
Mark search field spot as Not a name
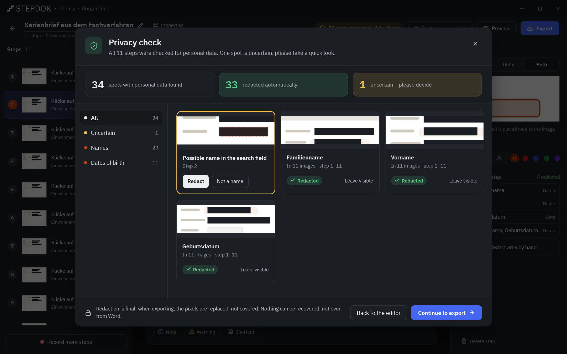(x=230, y=181)
